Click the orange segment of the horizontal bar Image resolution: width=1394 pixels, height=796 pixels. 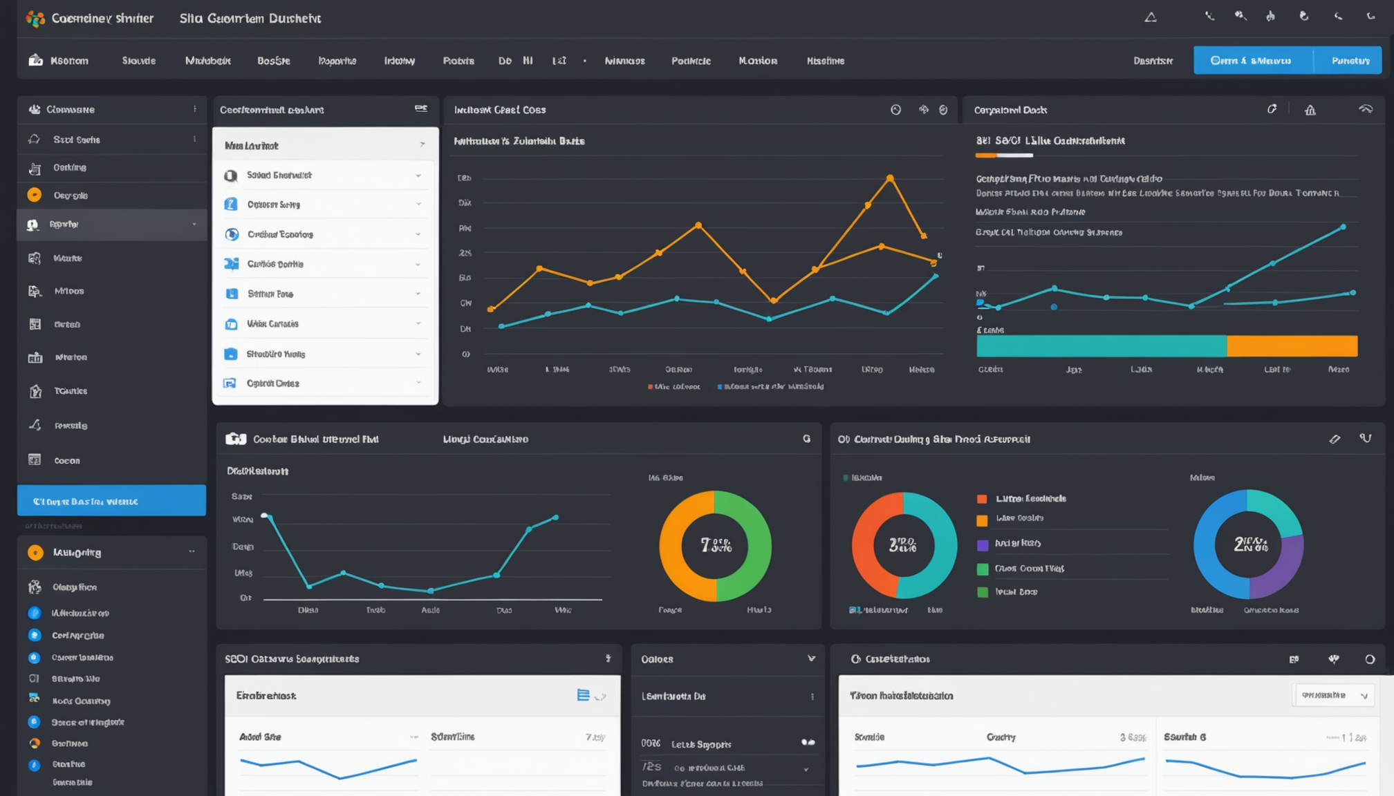click(x=1292, y=345)
